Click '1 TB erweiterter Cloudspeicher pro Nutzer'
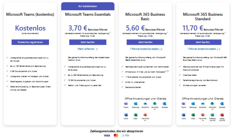 143,77
